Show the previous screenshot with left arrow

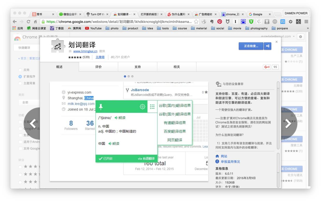33,124
